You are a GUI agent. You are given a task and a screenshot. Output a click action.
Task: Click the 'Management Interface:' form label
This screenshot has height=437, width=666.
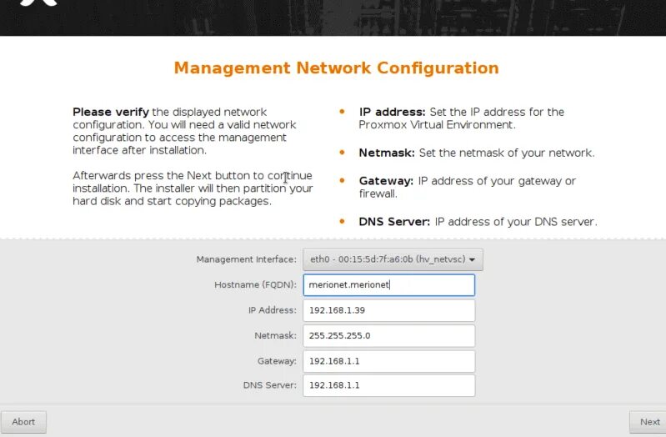click(x=247, y=259)
